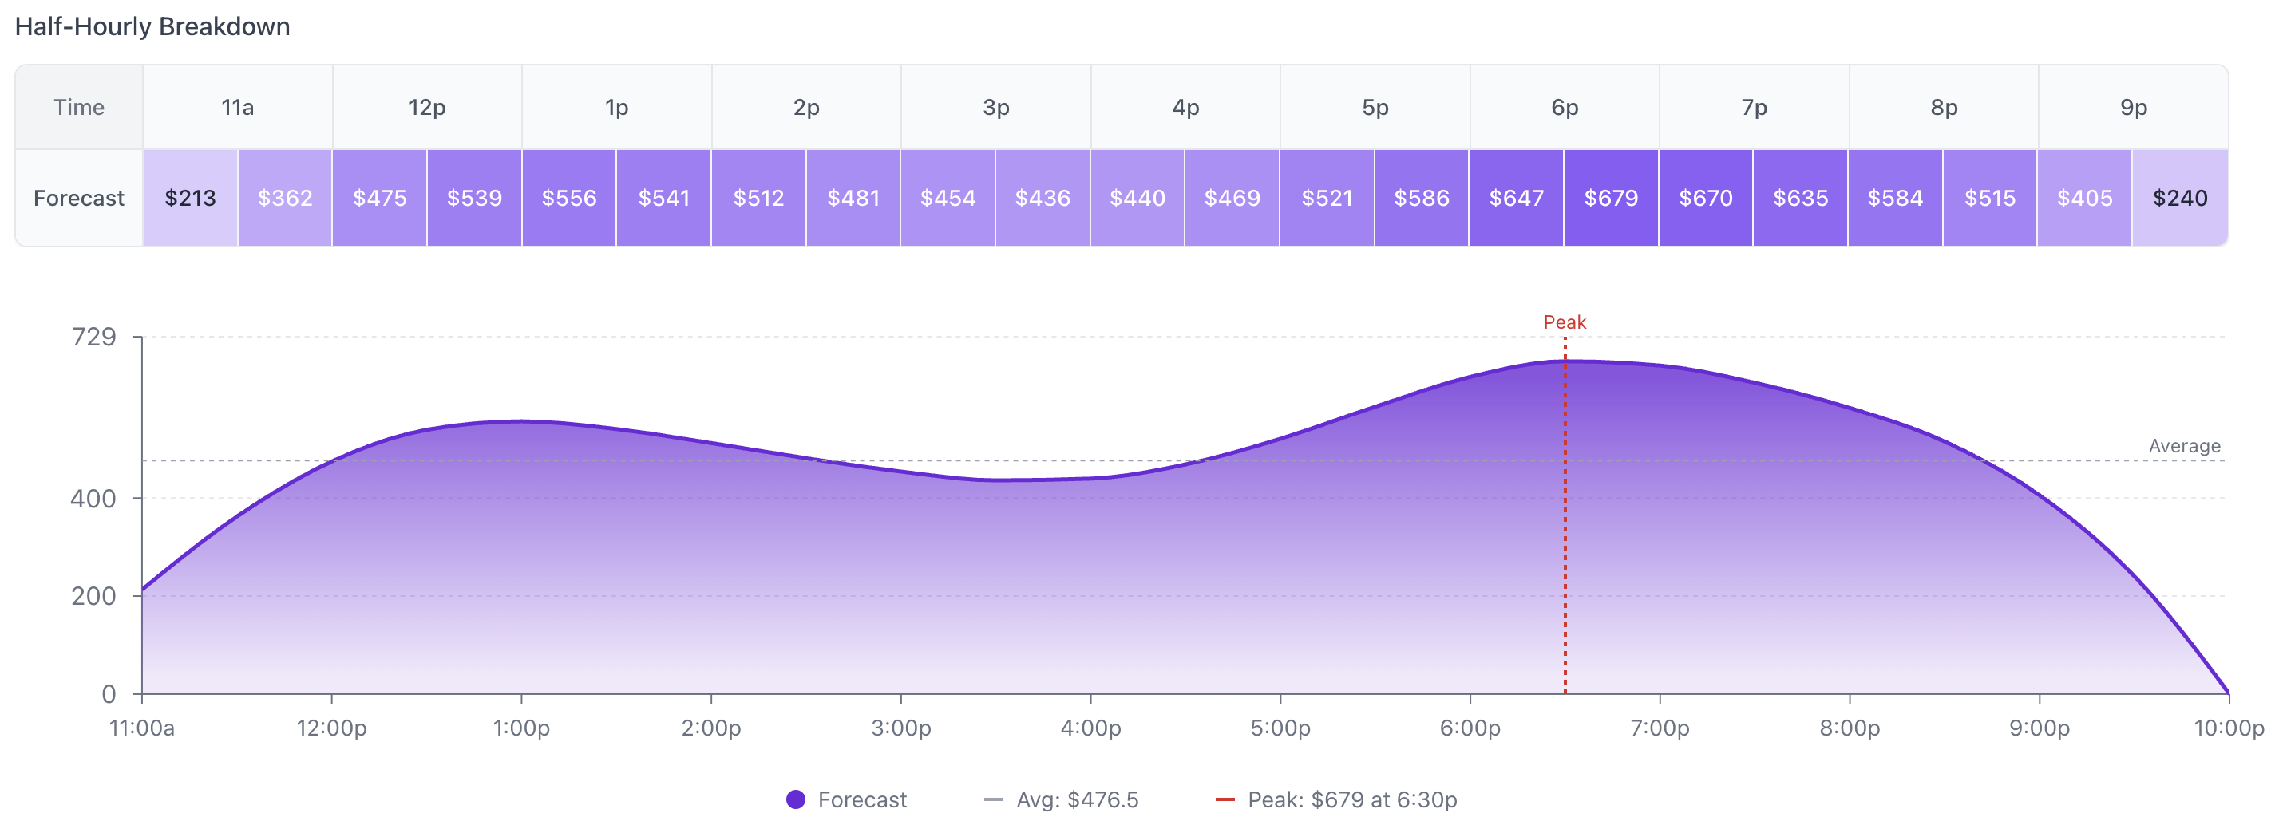Click the red Peak marker label
The width and height of the screenshot is (2275, 833).
(x=1564, y=322)
